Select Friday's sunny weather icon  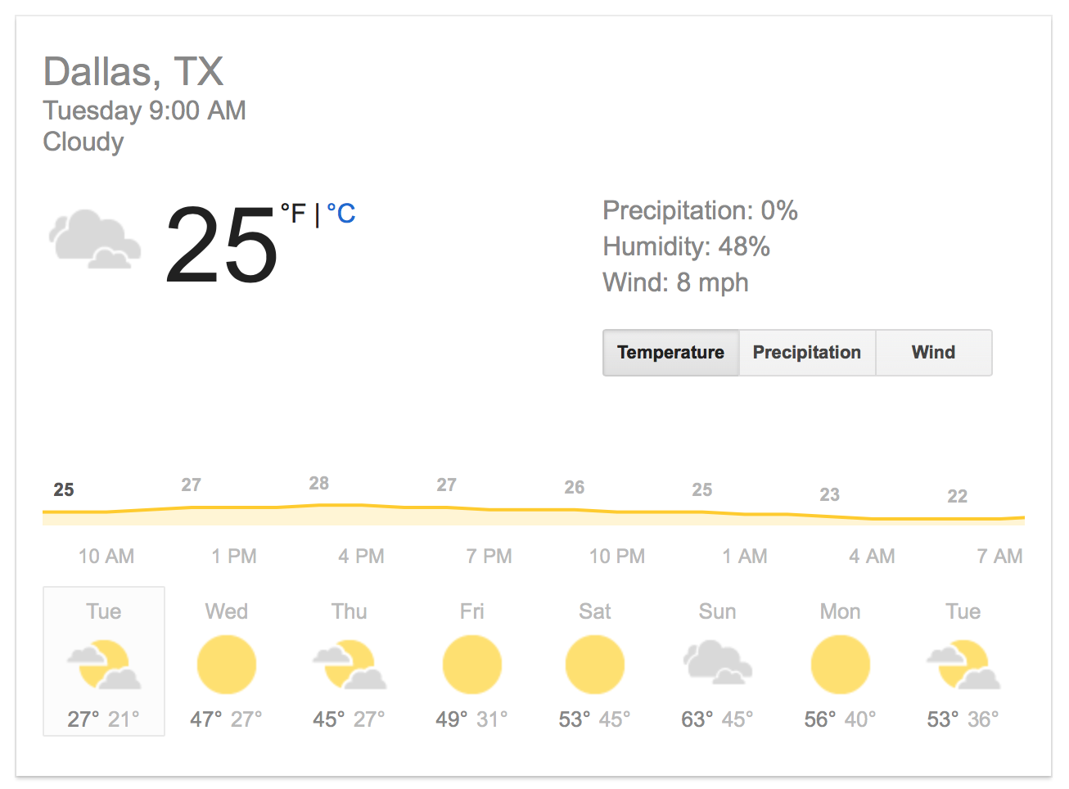[472, 665]
